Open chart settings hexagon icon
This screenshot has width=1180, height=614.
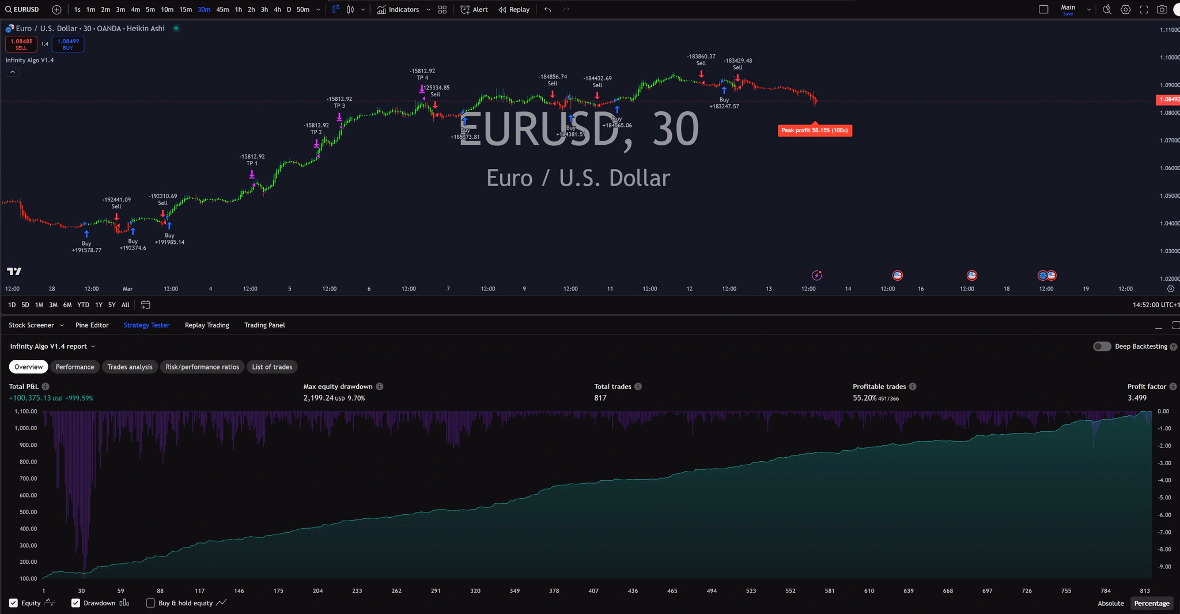[x=1125, y=10]
